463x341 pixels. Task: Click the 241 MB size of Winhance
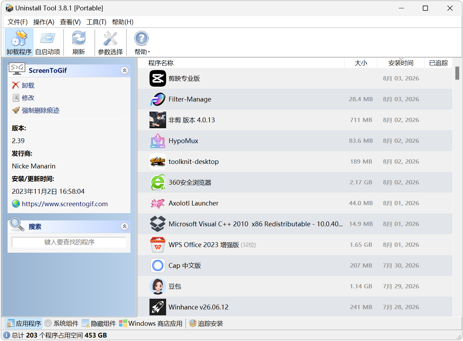click(x=361, y=307)
